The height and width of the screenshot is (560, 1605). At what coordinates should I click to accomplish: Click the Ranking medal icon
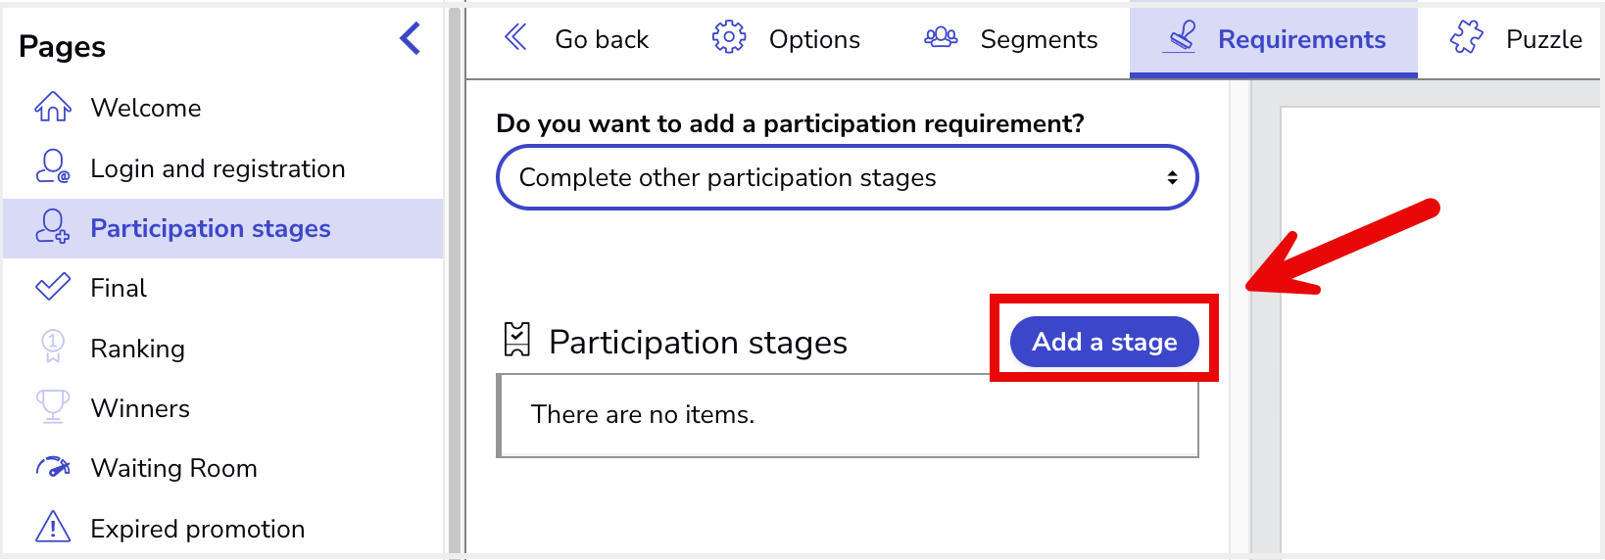53,347
